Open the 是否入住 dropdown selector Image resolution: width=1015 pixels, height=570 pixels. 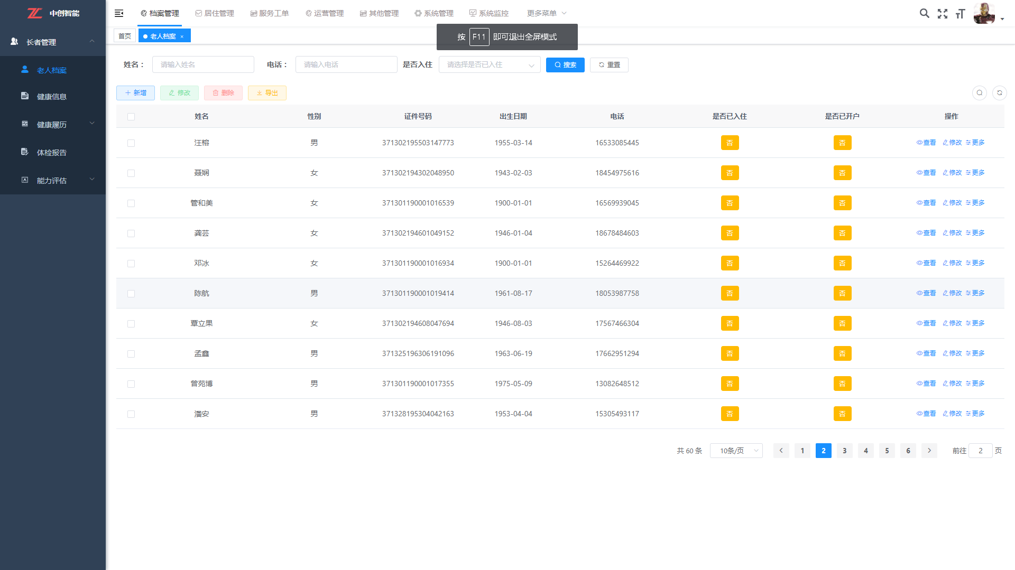(490, 65)
